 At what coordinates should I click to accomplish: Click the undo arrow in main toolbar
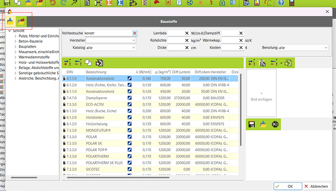[53, 3]
